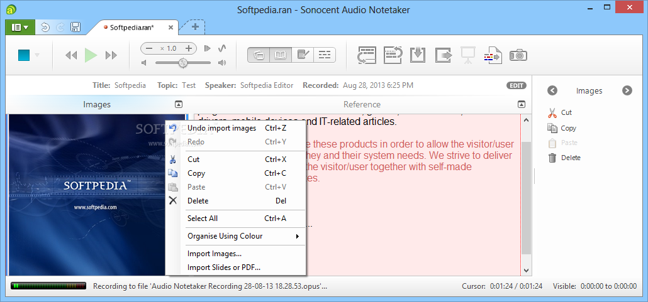
Task: Click the colored document export icon
Action: click(493, 55)
